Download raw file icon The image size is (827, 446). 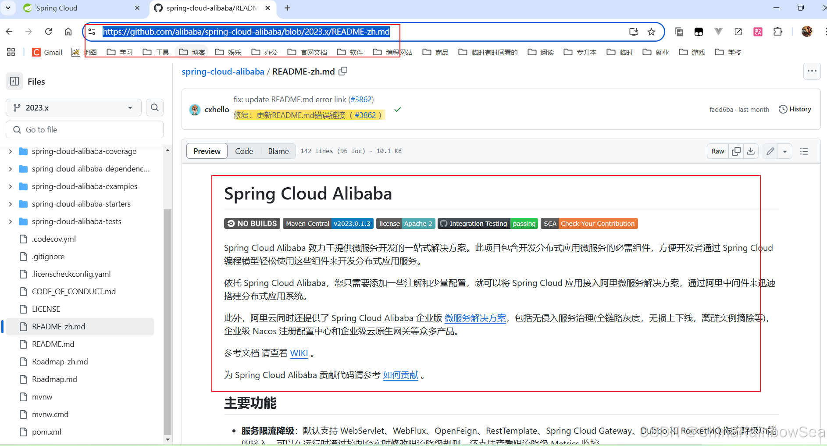pyautogui.click(x=751, y=151)
